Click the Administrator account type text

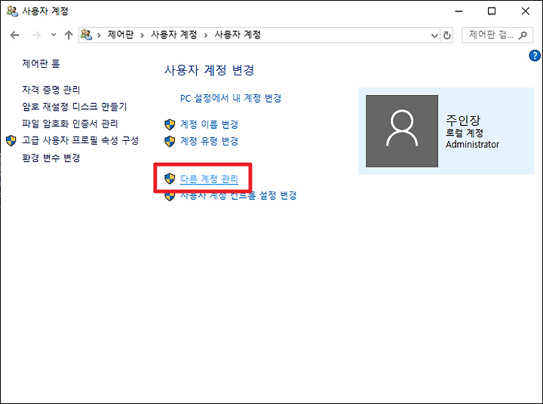[x=472, y=145]
